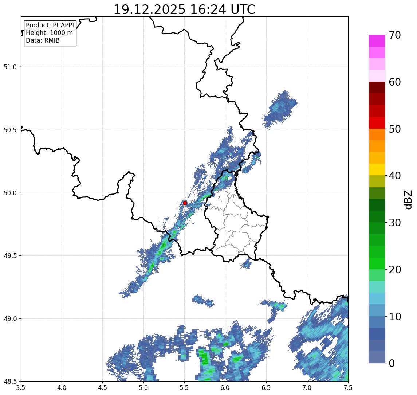Click the colorbar tick label 0
This screenshot has width=417, height=395.
[392, 363]
